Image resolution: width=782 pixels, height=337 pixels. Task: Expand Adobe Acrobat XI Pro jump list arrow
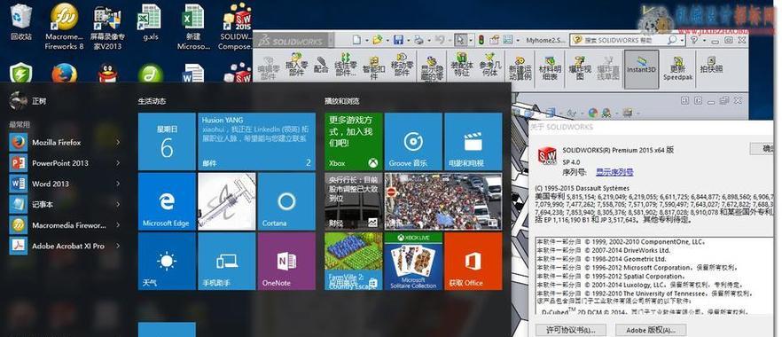point(118,246)
